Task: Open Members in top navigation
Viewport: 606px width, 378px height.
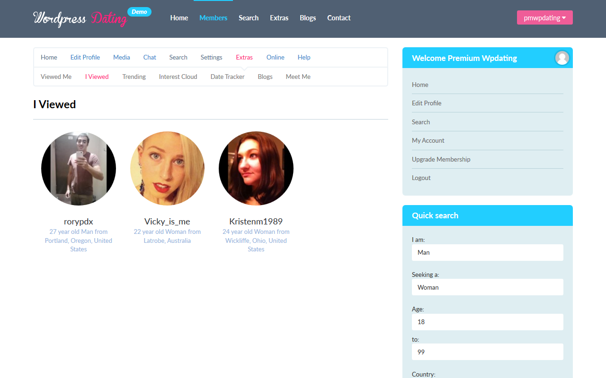Action: pos(213,18)
